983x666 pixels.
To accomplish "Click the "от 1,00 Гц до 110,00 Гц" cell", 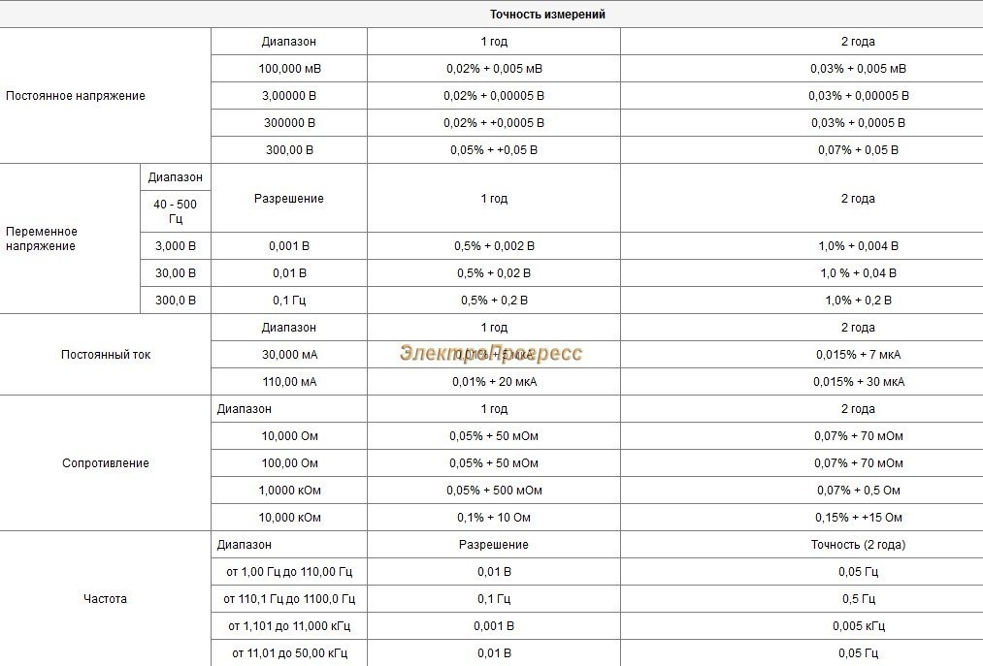I will pyautogui.click(x=289, y=572).
